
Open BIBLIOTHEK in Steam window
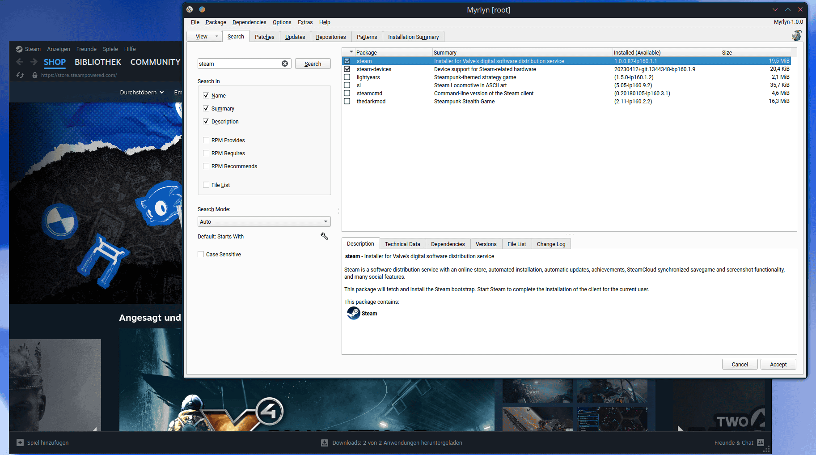click(98, 62)
